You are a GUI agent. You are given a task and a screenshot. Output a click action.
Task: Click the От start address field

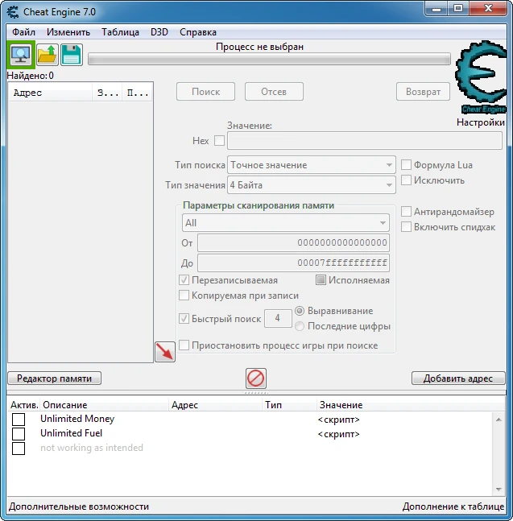click(293, 242)
